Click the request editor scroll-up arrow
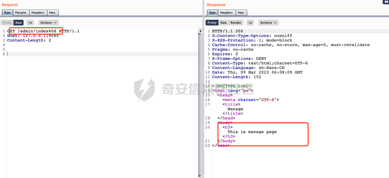Screen dimensions: 389x178 pyautogui.click(x=200, y=31)
